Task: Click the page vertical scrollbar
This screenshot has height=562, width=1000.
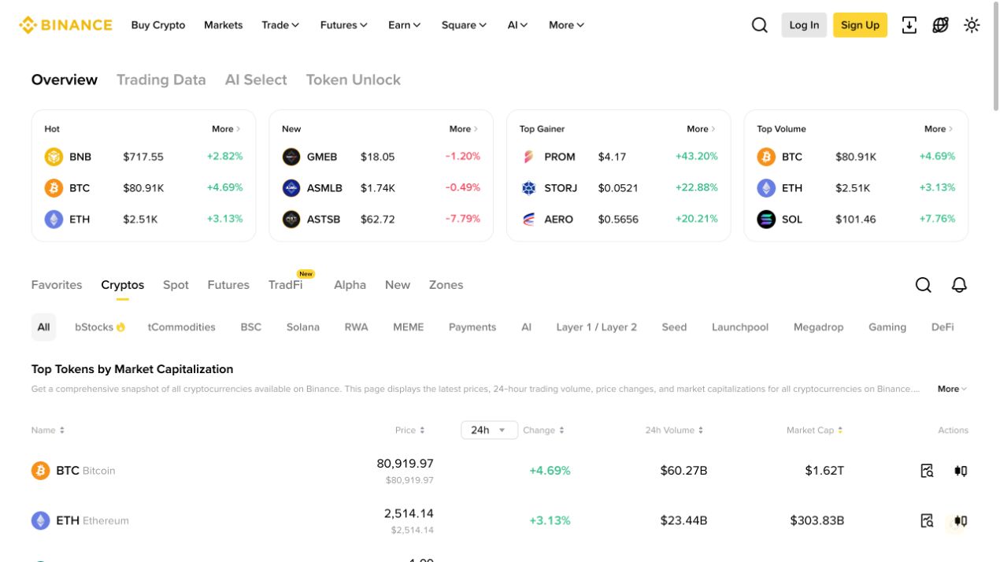Action: coord(996,55)
